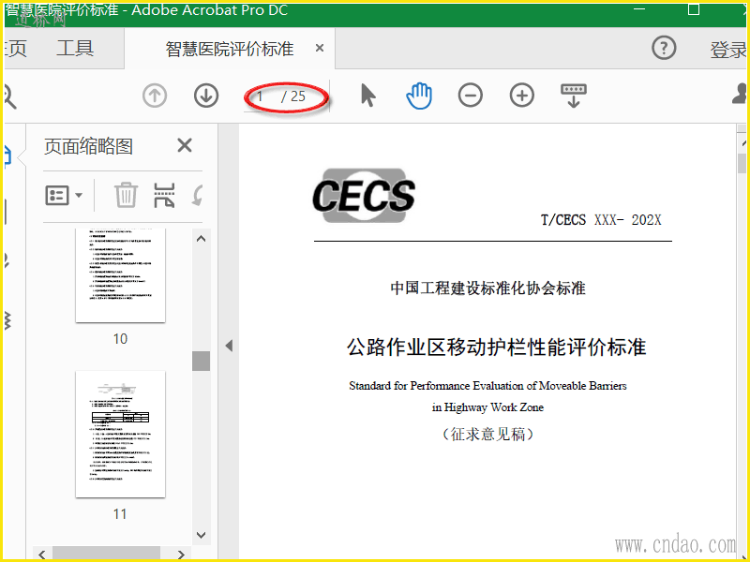Click the text T/CECS XXX- 202X
The width and height of the screenshot is (750, 562).
point(601,220)
